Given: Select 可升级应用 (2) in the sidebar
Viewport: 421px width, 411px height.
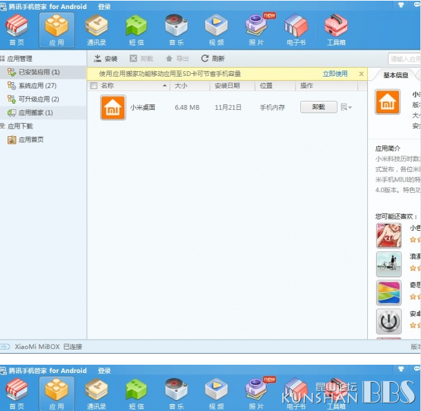Looking at the screenshot, I should (x=39, y=99).
